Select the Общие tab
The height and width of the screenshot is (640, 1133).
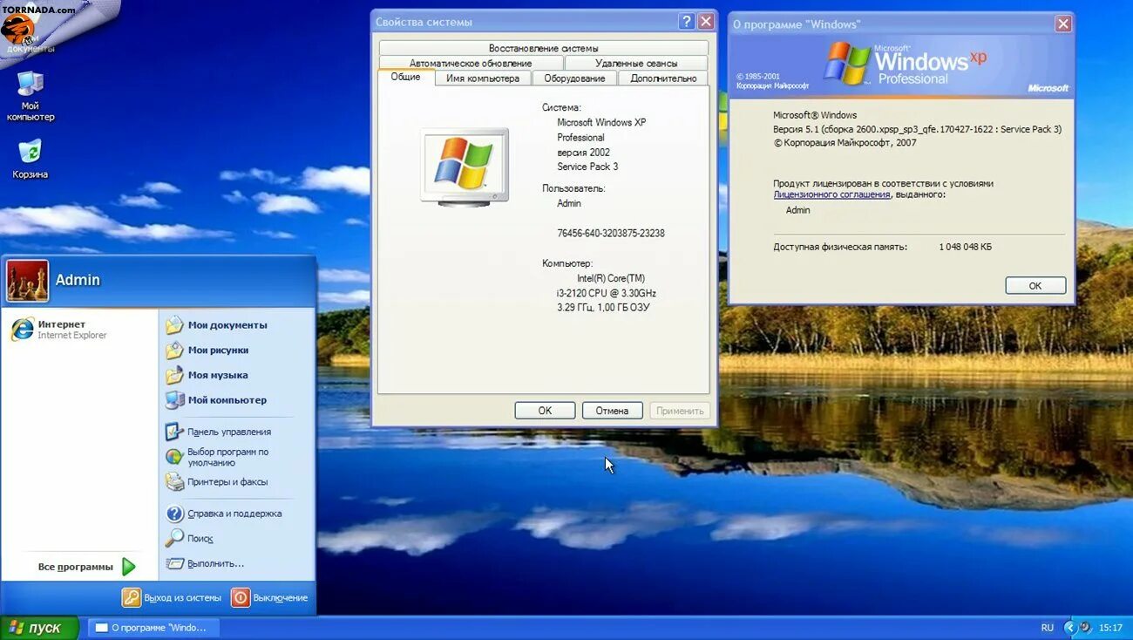[405, 77]
